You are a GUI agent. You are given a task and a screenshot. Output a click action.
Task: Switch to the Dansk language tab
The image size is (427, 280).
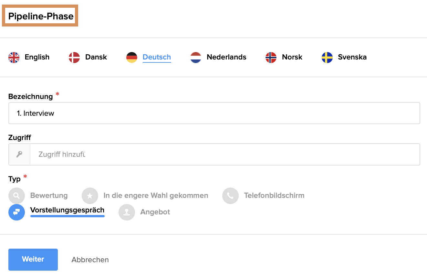(x=96, y=57)
